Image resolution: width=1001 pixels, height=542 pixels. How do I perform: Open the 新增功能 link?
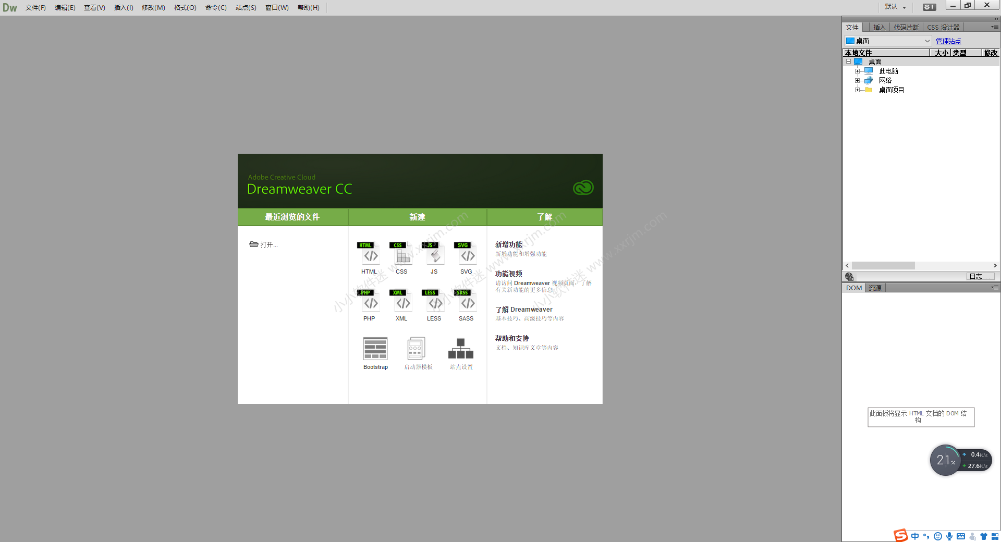tap(508, 244)
